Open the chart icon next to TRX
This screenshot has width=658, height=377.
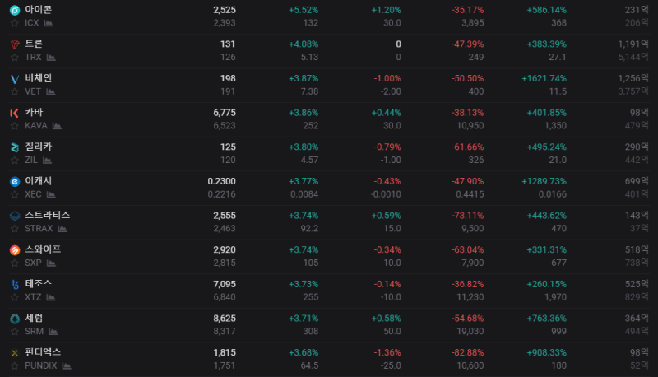click(51, 58)
